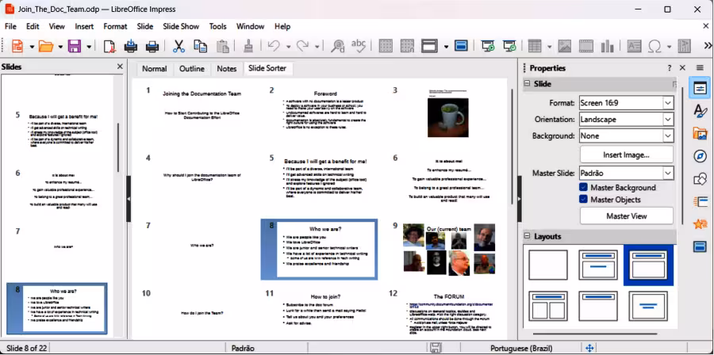714x355 pixels.
Task: Click the Copy icon
Action: click(201, 46)
